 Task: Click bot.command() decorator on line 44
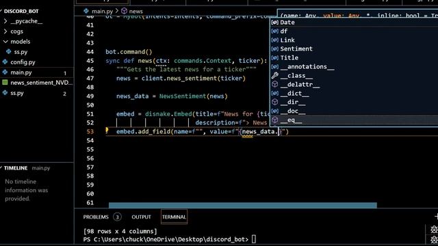[x=129, y=52]
